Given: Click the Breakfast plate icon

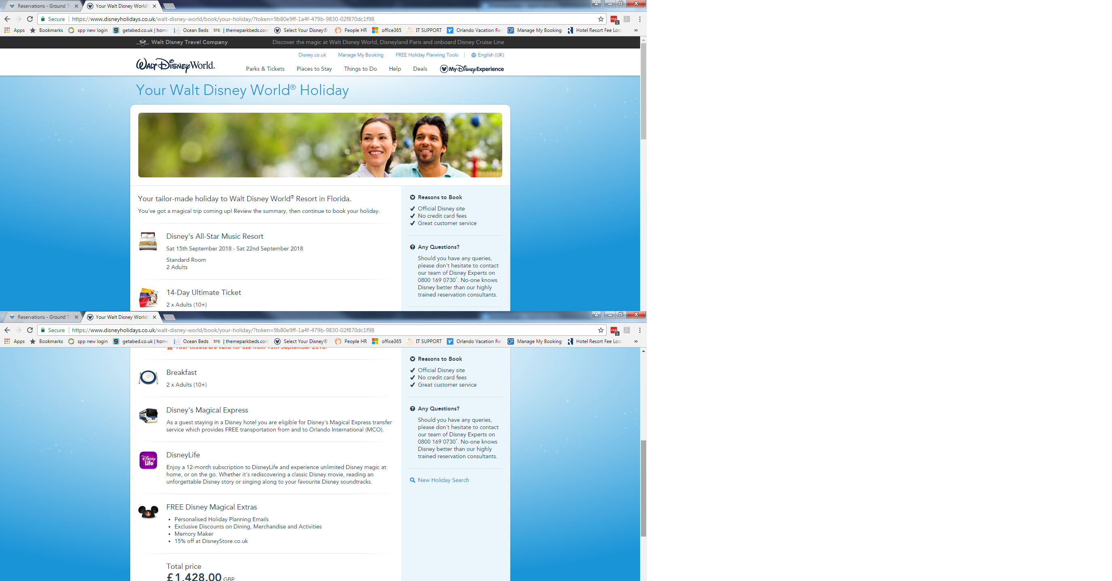Looking at the screenshot, I should point(148,377).
